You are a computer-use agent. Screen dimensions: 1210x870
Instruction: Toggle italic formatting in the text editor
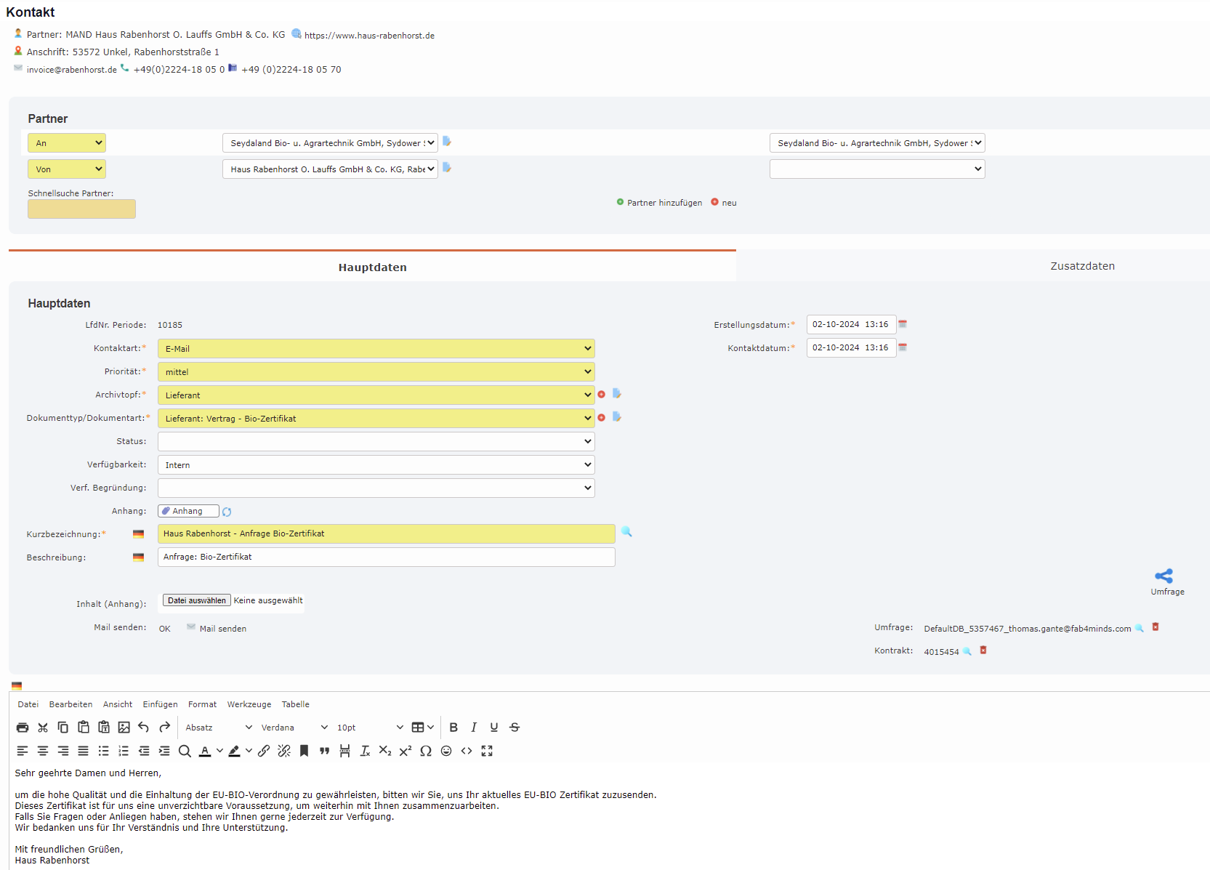click(474, 727)
